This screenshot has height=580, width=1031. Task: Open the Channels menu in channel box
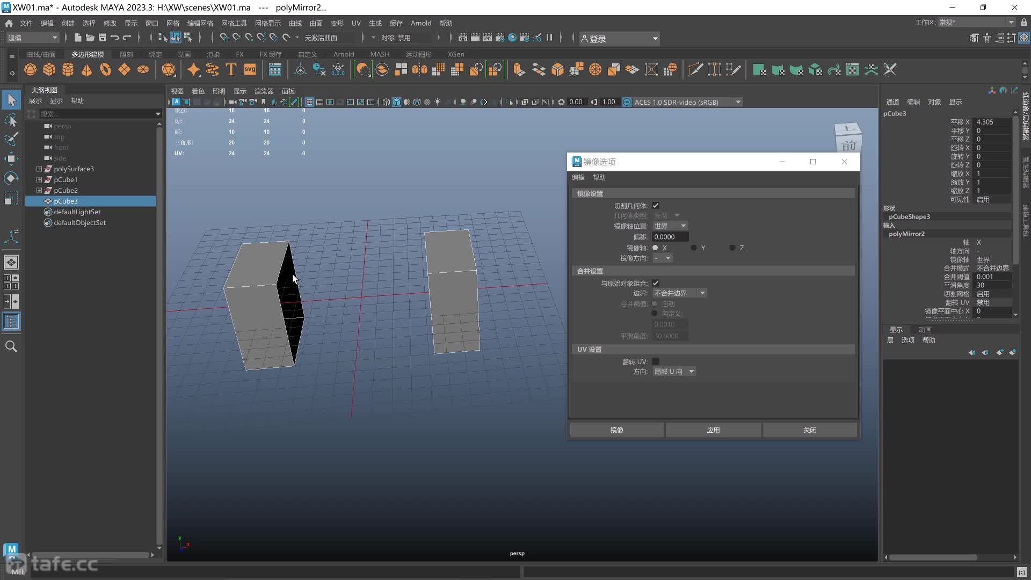click(x=892, y=102)
